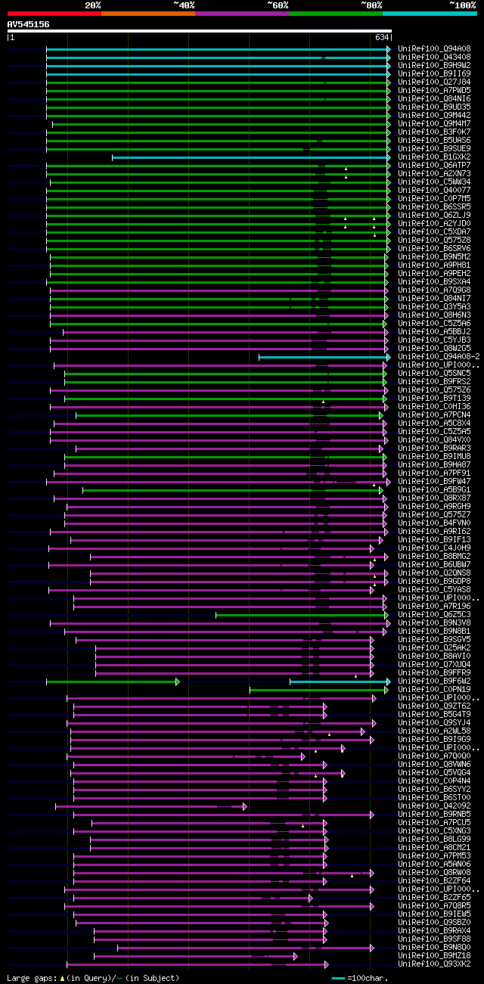
Task: Click the cyan ~100% identity legend segment
Action: (x=429, y=13)
